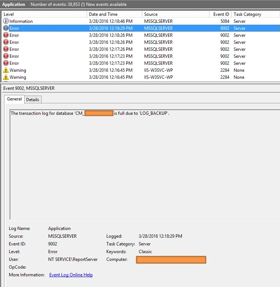Switch to the Details tab

tap(33, 100)
